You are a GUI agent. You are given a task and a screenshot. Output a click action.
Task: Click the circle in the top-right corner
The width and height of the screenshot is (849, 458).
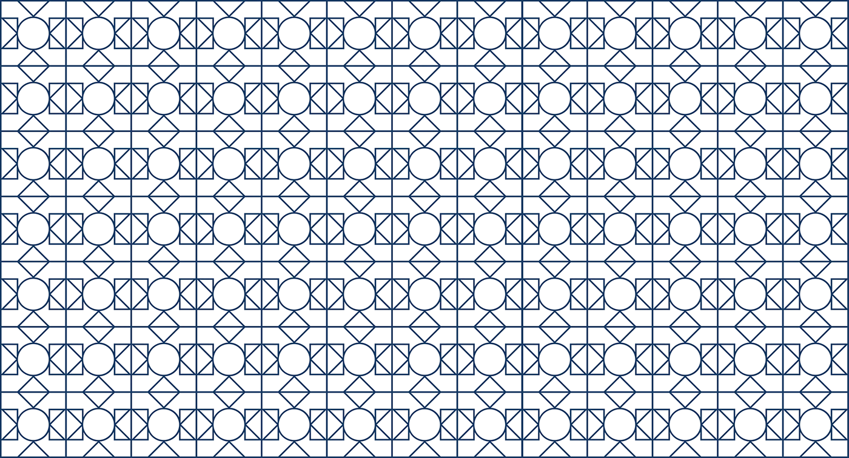[x=816, y=33]
